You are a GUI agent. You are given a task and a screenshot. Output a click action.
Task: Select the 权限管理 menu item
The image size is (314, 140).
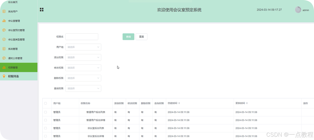[x=13, y=67]
